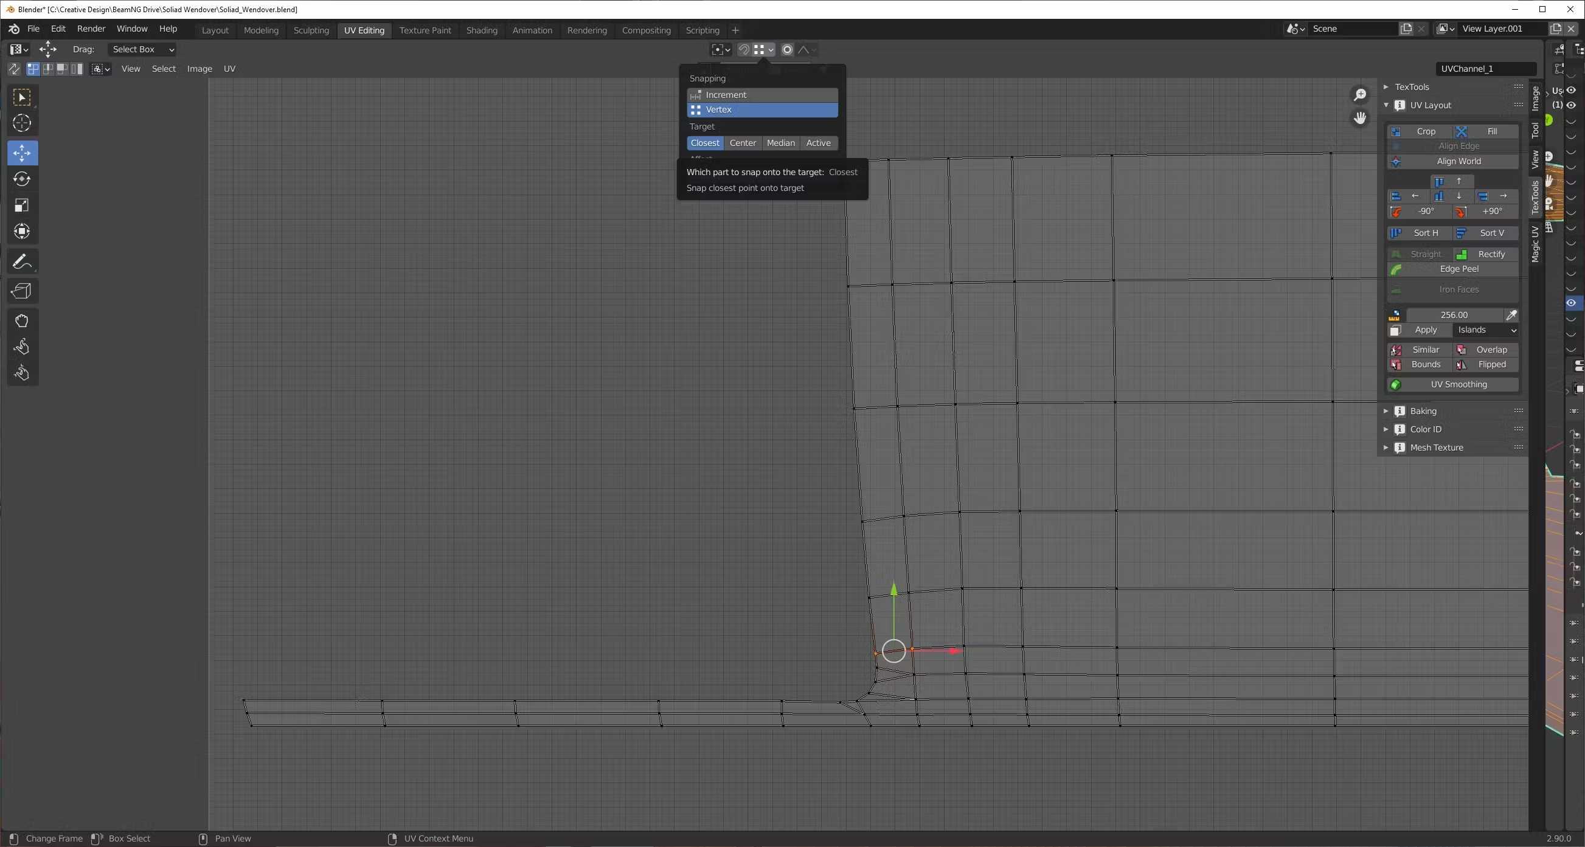Choose the Grab sculpt hand tool
1585x847 pixels.
(22, 320)
